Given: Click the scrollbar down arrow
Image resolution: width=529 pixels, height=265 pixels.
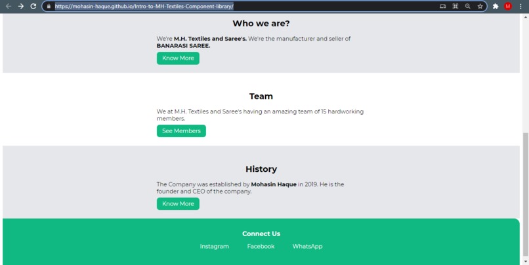Looking at the screenshot, I should pos(525,262).
